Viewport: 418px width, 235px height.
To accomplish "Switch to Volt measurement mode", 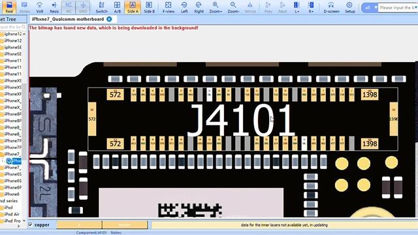I will coord(40,7).
